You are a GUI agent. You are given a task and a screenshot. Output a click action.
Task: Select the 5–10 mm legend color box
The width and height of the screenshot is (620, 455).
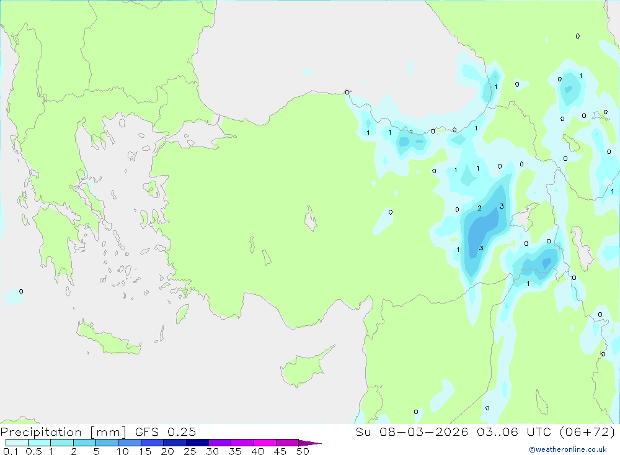click(x=107, y=443)
